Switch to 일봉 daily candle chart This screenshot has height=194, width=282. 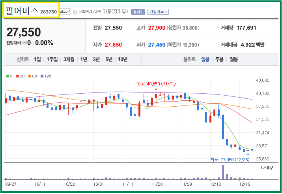pos(205,59)
